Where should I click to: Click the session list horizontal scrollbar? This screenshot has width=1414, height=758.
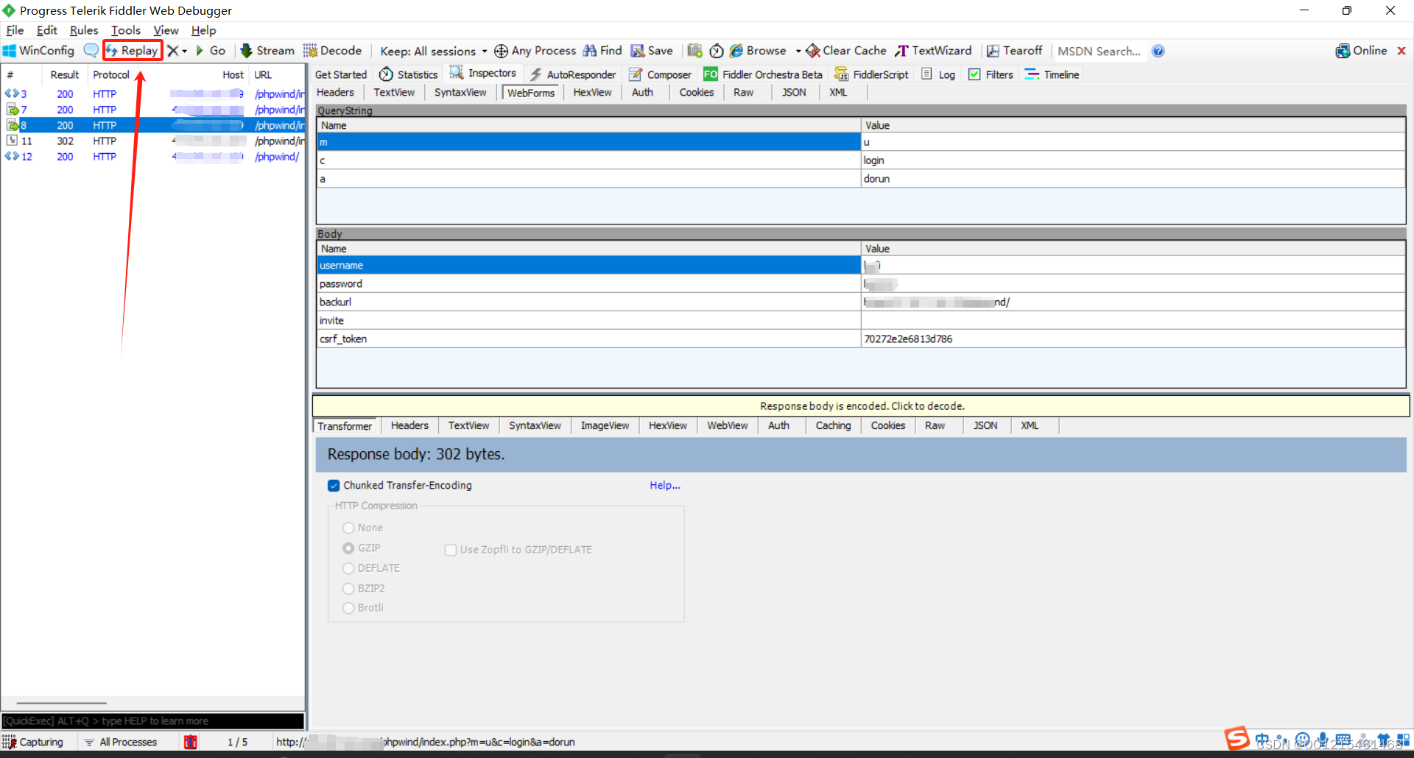(62, 704)
